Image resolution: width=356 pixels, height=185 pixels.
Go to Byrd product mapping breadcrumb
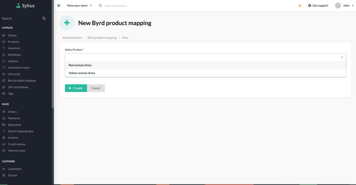pyautogui.click(x=102, y=38)
